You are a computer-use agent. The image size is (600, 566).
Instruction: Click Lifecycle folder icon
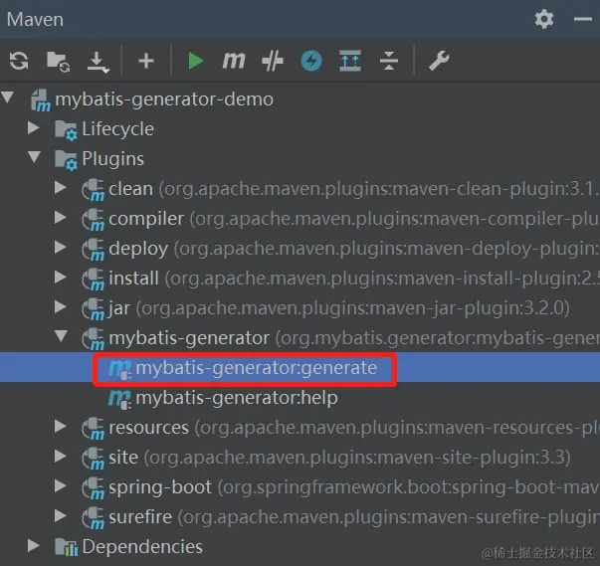point(66,130)
